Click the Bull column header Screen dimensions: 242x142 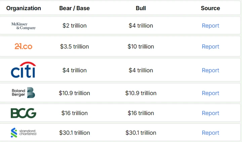pos(141,8)
